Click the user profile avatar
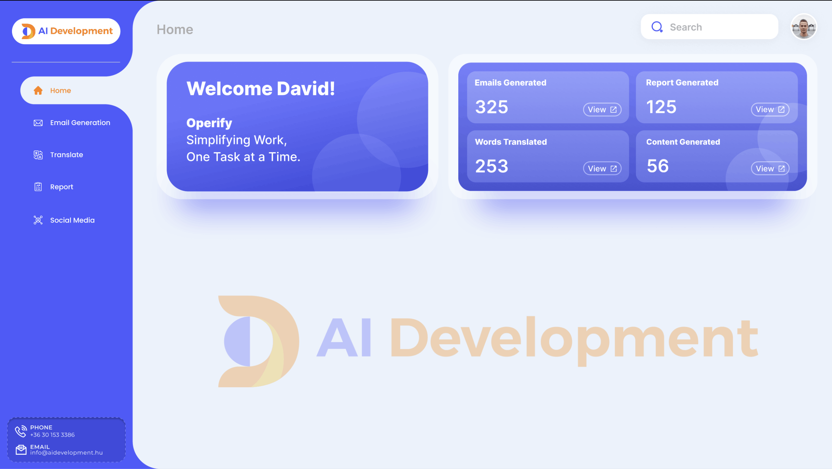Image resolution: width=832 pixels, height=469 pixels. click(804, 27)
